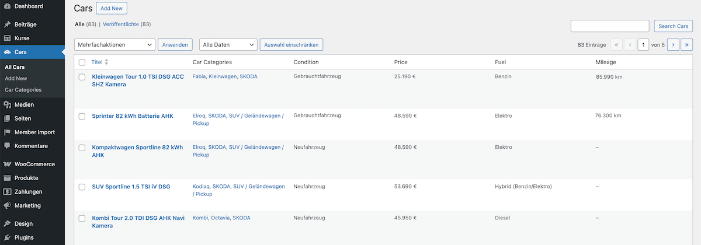701x245 pixels.
Task: Click the Medien media icon
Action: click(7, 105)
